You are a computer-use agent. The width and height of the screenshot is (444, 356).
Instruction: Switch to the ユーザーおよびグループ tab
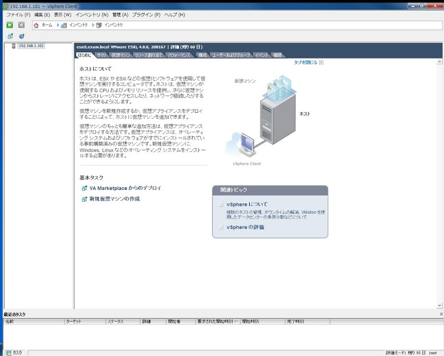pos(231,55)
